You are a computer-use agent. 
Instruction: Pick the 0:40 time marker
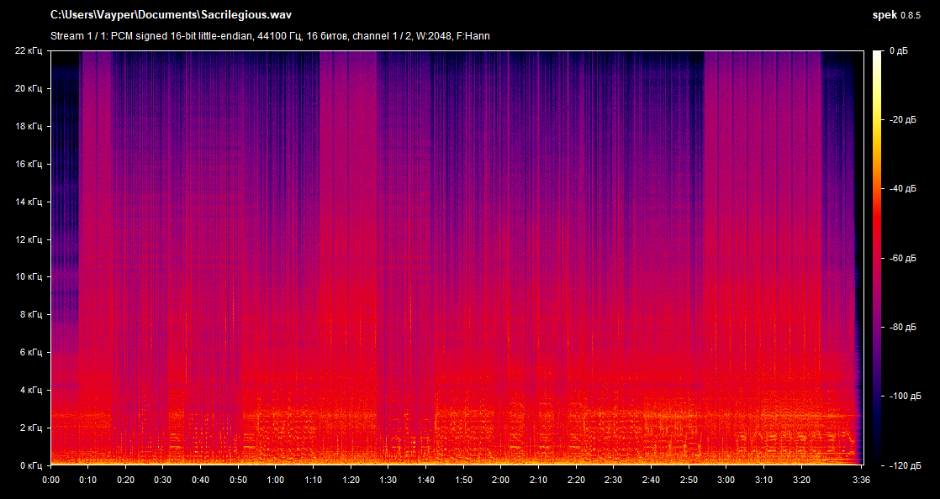(201, 480)
